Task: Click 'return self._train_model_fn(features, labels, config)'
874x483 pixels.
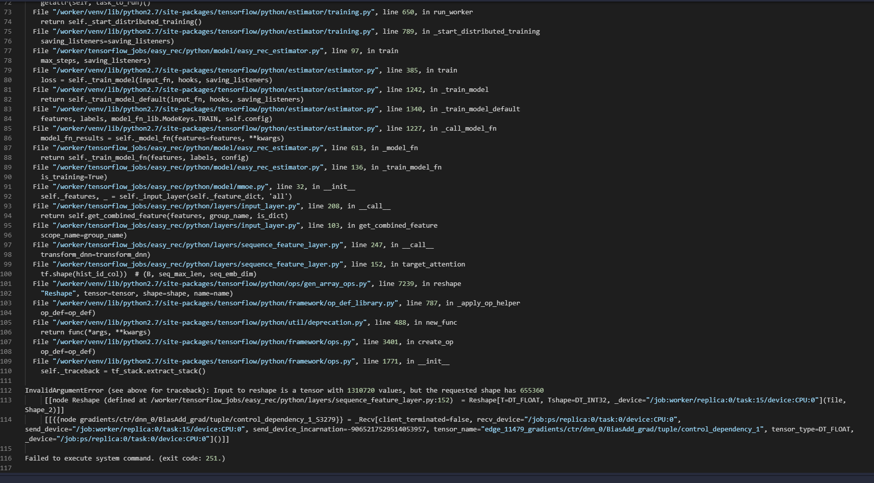Action: (144, 157)
